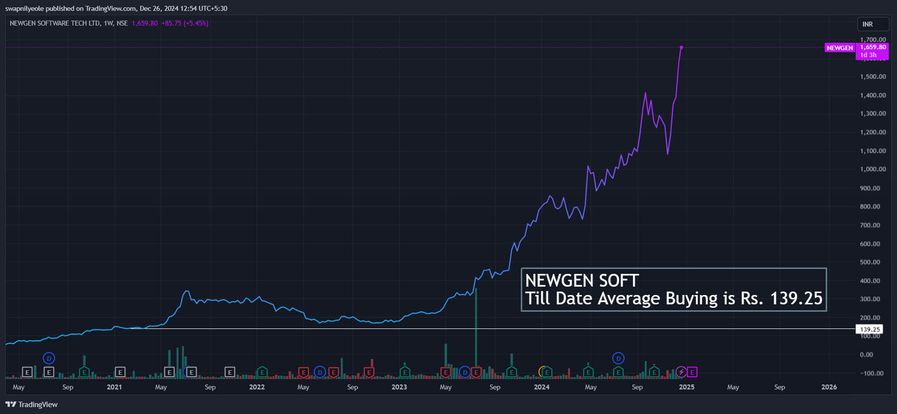Viewport: 897px width, 414px height.
Task: Click the purple lightning bolt event marker
Action: click(x=681, y=372)
